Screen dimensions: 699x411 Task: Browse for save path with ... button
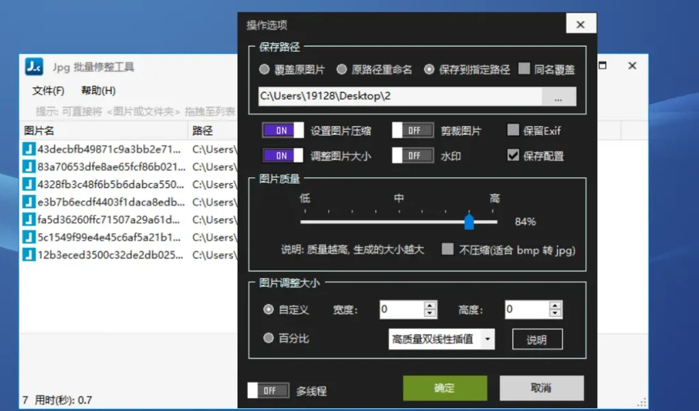(x=558, y=96)
